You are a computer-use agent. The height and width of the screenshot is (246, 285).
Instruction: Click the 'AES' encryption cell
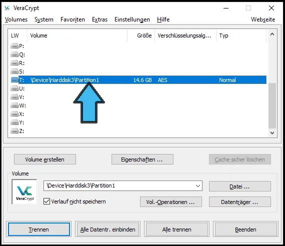(162, 80)
